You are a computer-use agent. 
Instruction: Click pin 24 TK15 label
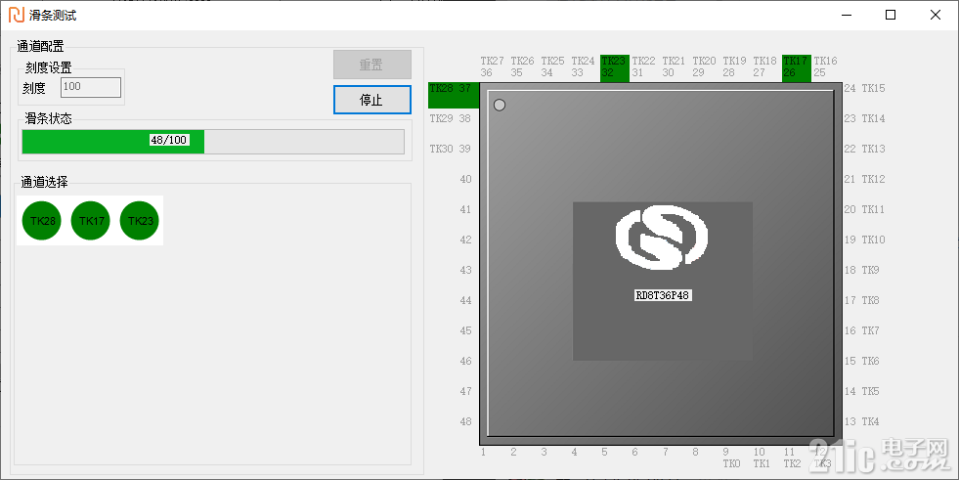(865, 88)
